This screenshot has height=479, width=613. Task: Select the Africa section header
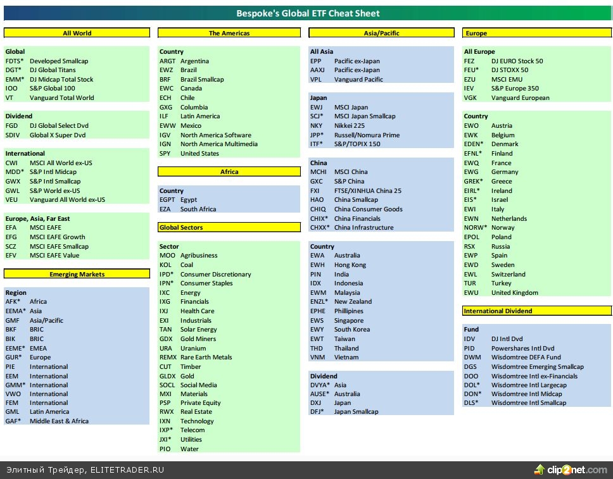pyautogui.click(x=229, y=171)
